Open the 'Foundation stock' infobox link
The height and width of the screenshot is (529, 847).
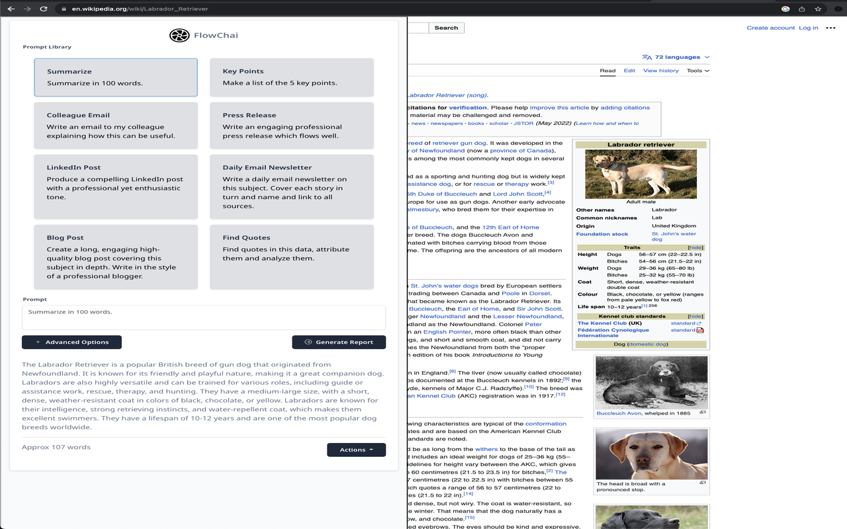click(x=602, y=234)
